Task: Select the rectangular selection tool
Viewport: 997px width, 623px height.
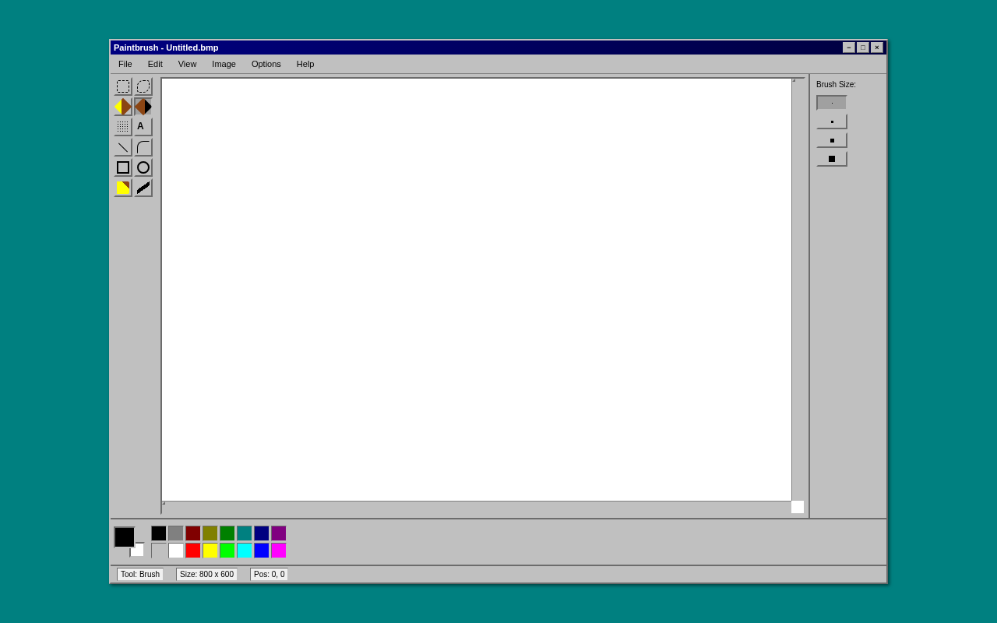Action: pos(122,86)
